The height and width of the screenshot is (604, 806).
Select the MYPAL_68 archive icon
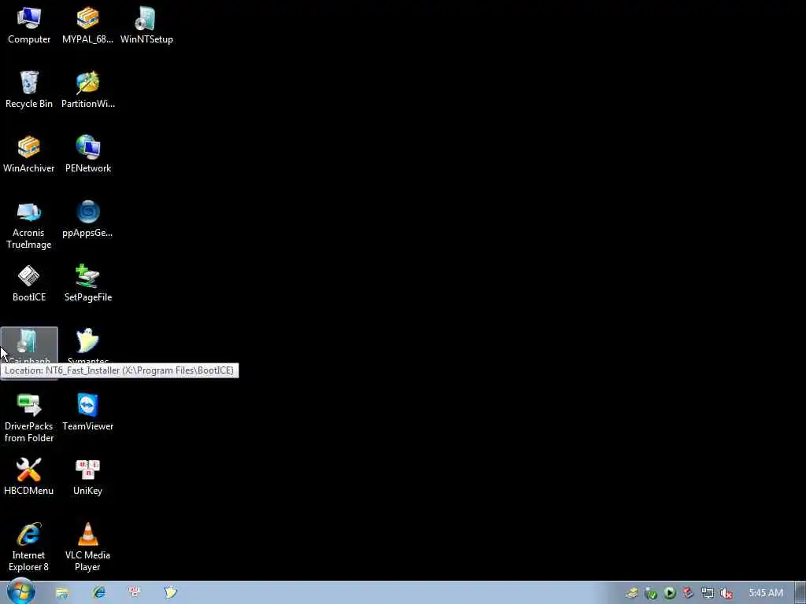[x=87, y=26]
